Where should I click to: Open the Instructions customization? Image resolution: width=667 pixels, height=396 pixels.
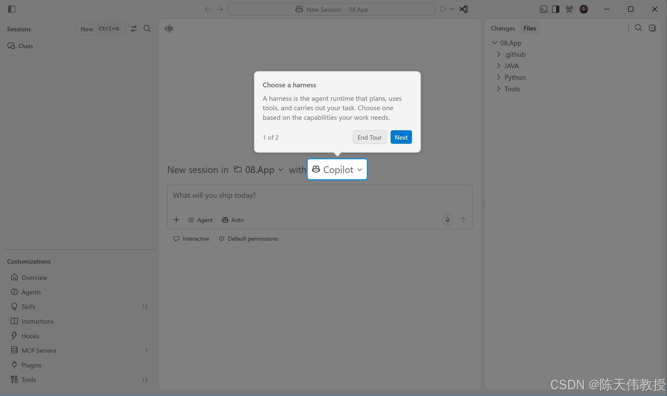point(80,321)
